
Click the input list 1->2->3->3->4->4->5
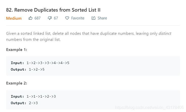point(48,63)
